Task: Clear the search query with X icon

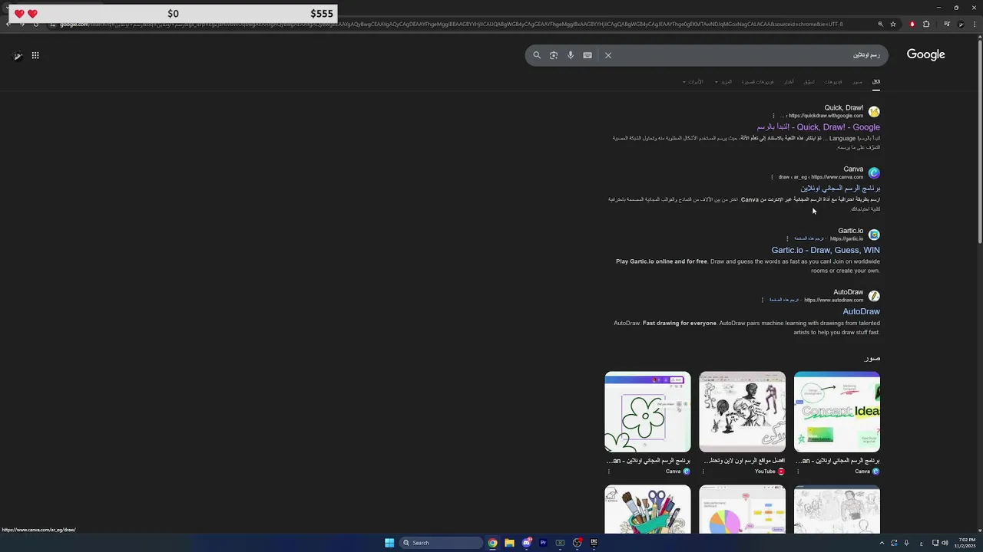Action: pos(608,55)
